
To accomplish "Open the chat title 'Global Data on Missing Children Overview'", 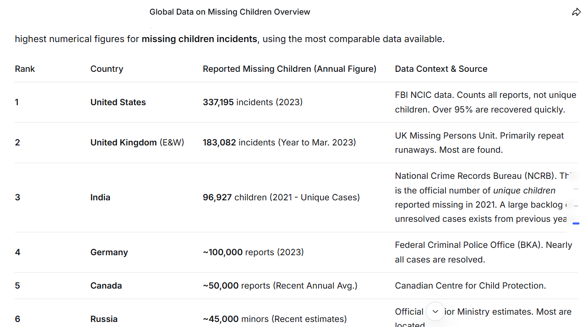I will pos(229,12).
